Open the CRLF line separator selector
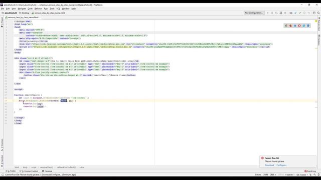321x180 pixels. [x=273, y=174]
